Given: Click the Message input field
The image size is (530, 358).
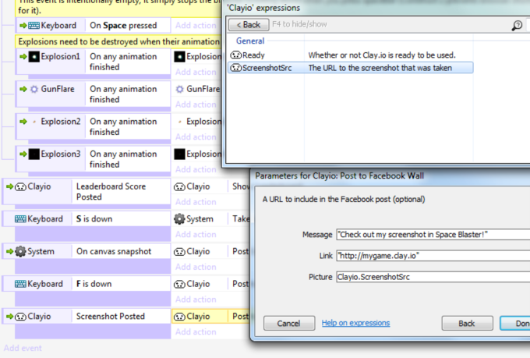Looking at the screenshot, I should point(433,235).
